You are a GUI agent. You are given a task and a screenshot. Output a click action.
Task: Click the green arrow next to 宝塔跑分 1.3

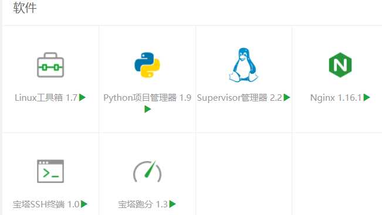pyautogui.click(x=173, y=204)
